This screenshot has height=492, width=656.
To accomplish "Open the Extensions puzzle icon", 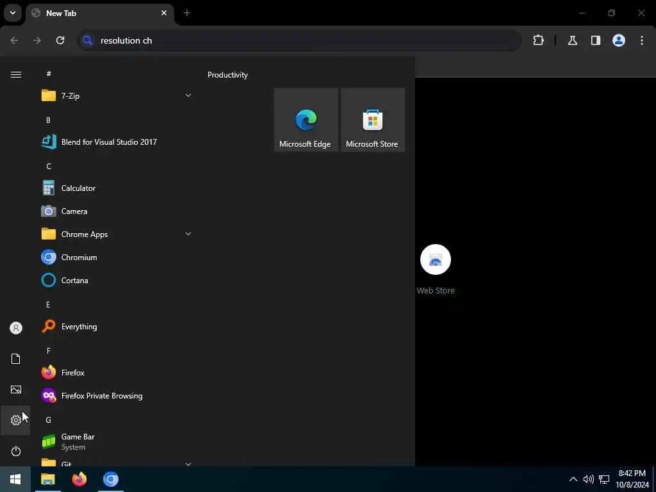I will click(538, 40).
